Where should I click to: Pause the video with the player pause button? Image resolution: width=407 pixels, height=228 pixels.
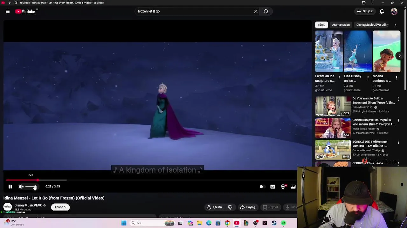10,187
